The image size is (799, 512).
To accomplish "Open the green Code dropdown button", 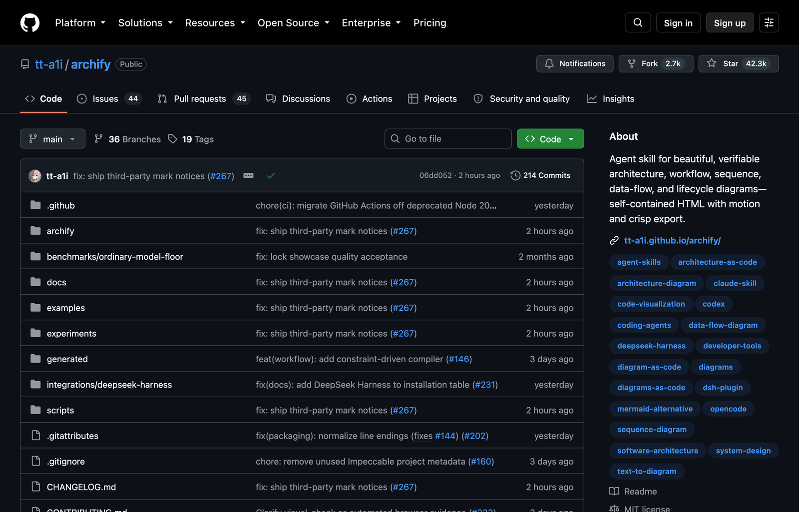I will pos(550,139).
